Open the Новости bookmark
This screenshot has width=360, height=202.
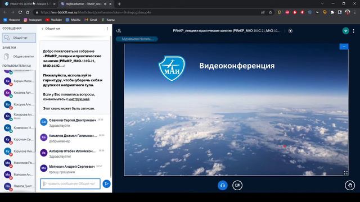pyautogui.click(x=11, y=20)
